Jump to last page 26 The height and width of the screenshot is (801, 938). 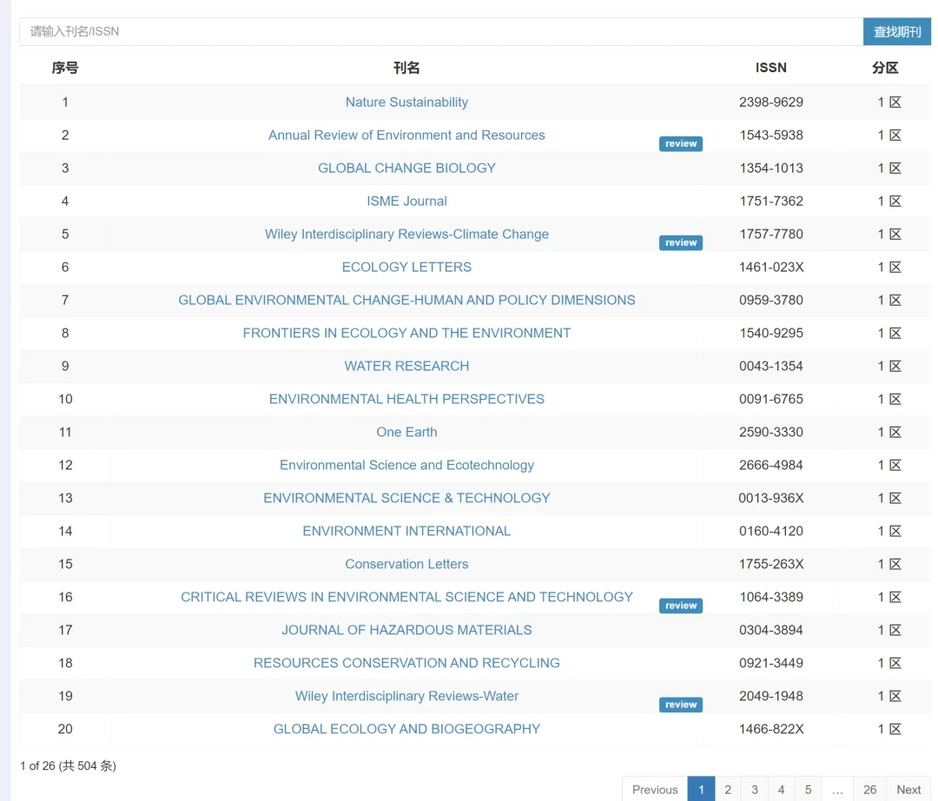tap(869, 790)
